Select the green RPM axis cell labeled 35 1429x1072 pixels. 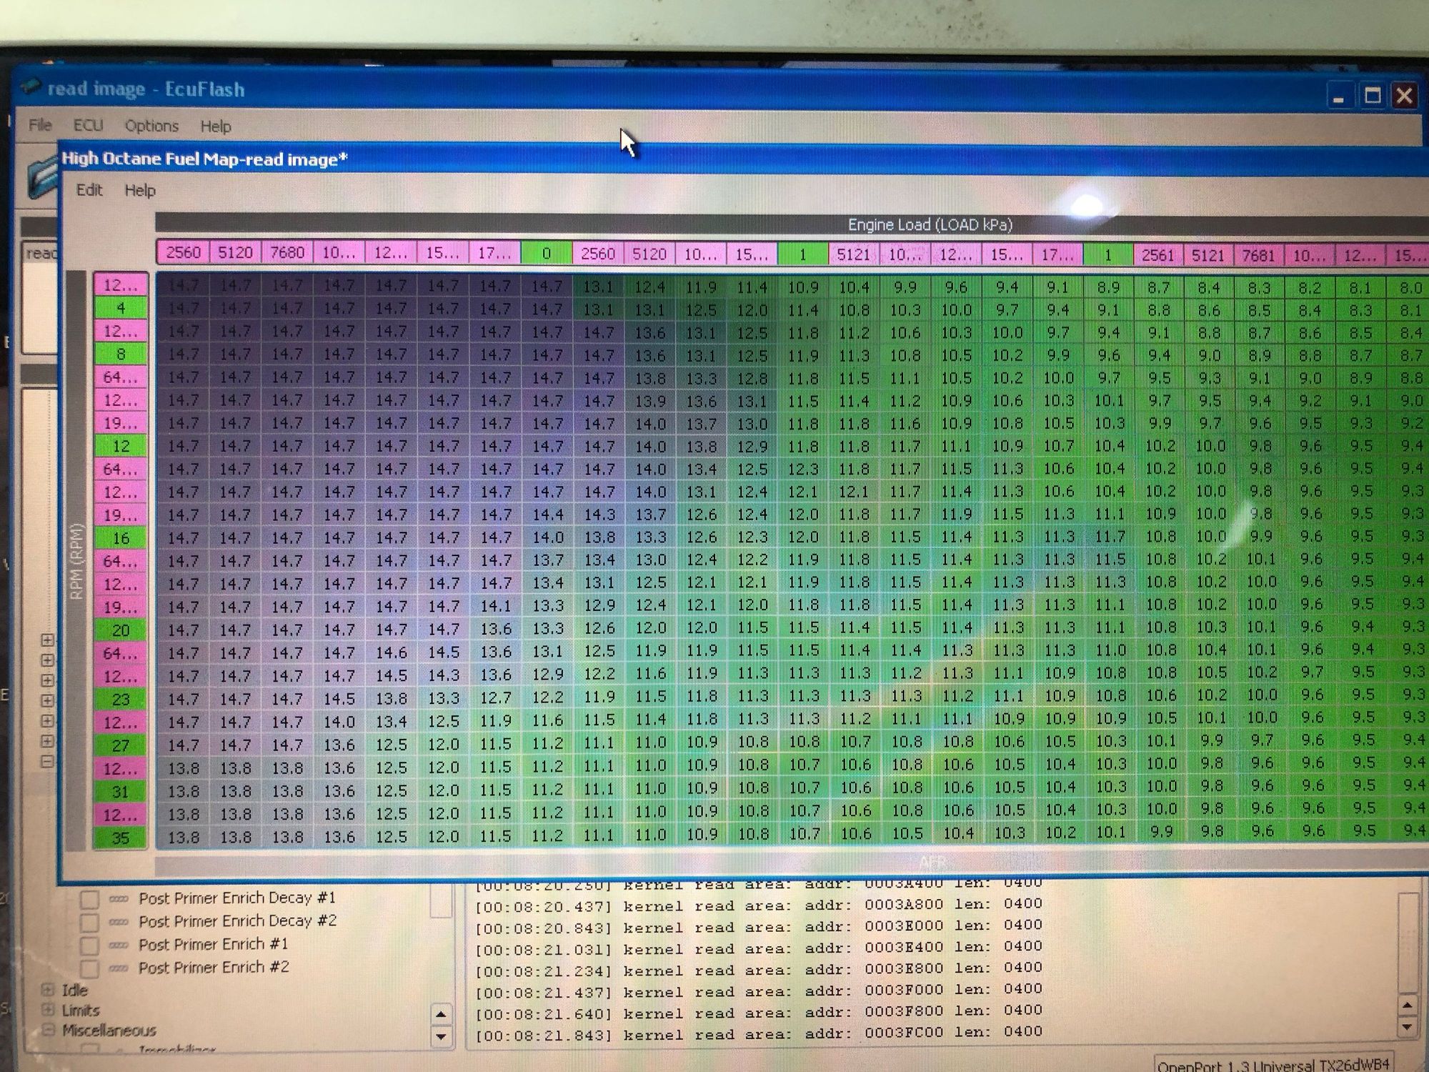pyautogui.click(x=121, y=838)
